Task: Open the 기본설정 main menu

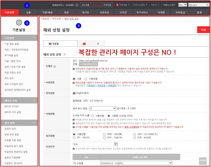Action: pyautogui.click(x=10, y=13)
